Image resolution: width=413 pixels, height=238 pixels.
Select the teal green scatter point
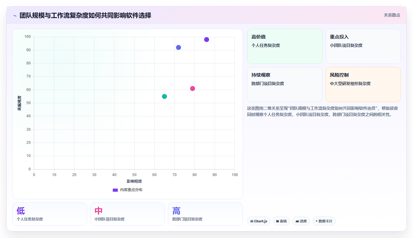pos(164,96)
